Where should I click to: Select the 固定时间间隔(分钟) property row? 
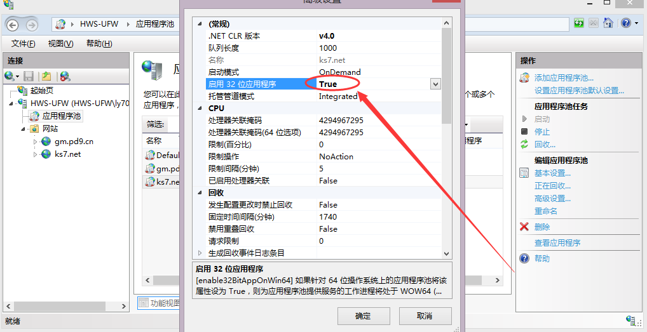click(324, 217)
